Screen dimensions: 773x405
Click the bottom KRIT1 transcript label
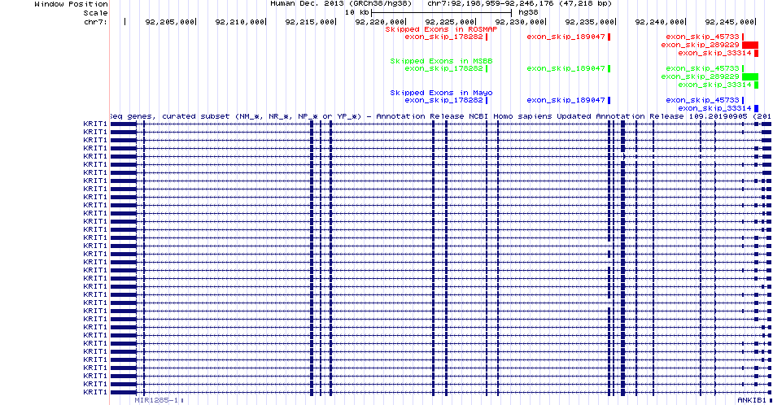pos(95,392)
